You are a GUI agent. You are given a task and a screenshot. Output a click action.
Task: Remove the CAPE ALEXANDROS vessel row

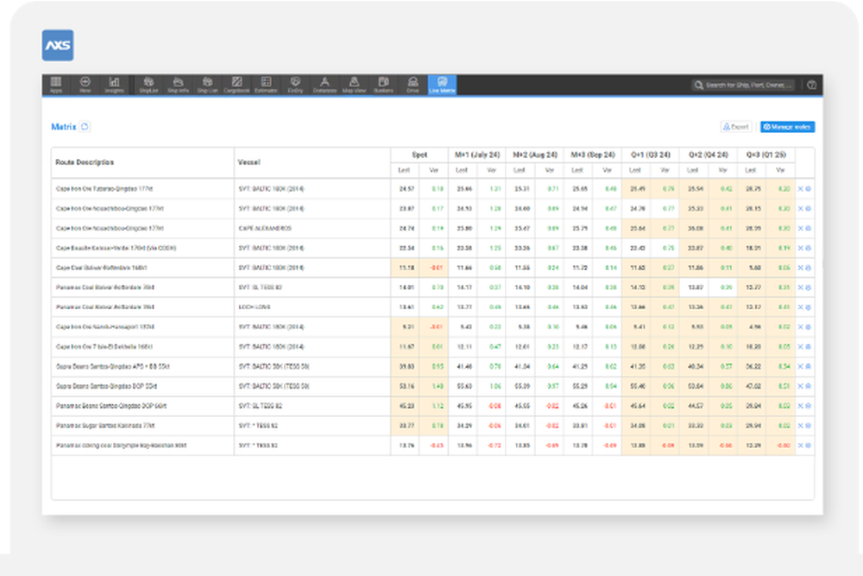point(801,229)
